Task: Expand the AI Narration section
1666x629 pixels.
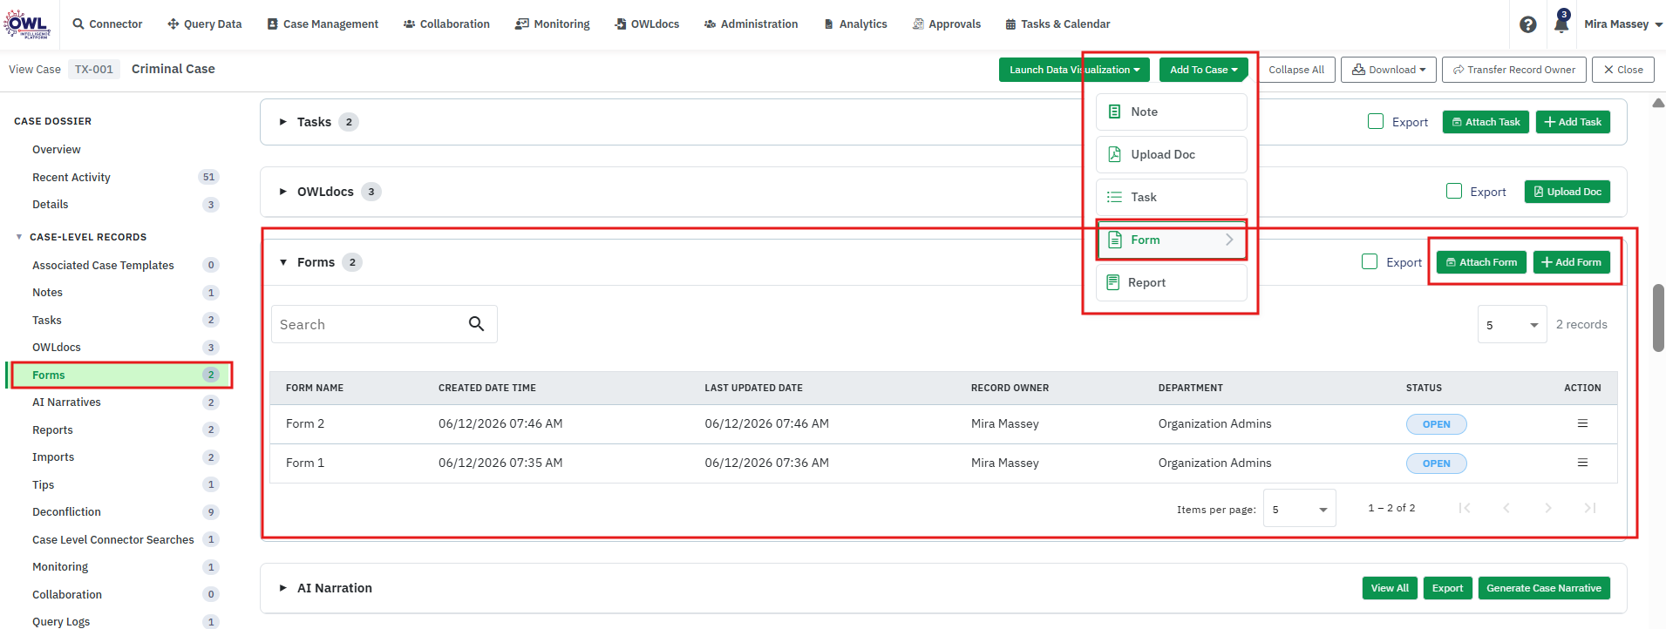Action: coord(282,588)
